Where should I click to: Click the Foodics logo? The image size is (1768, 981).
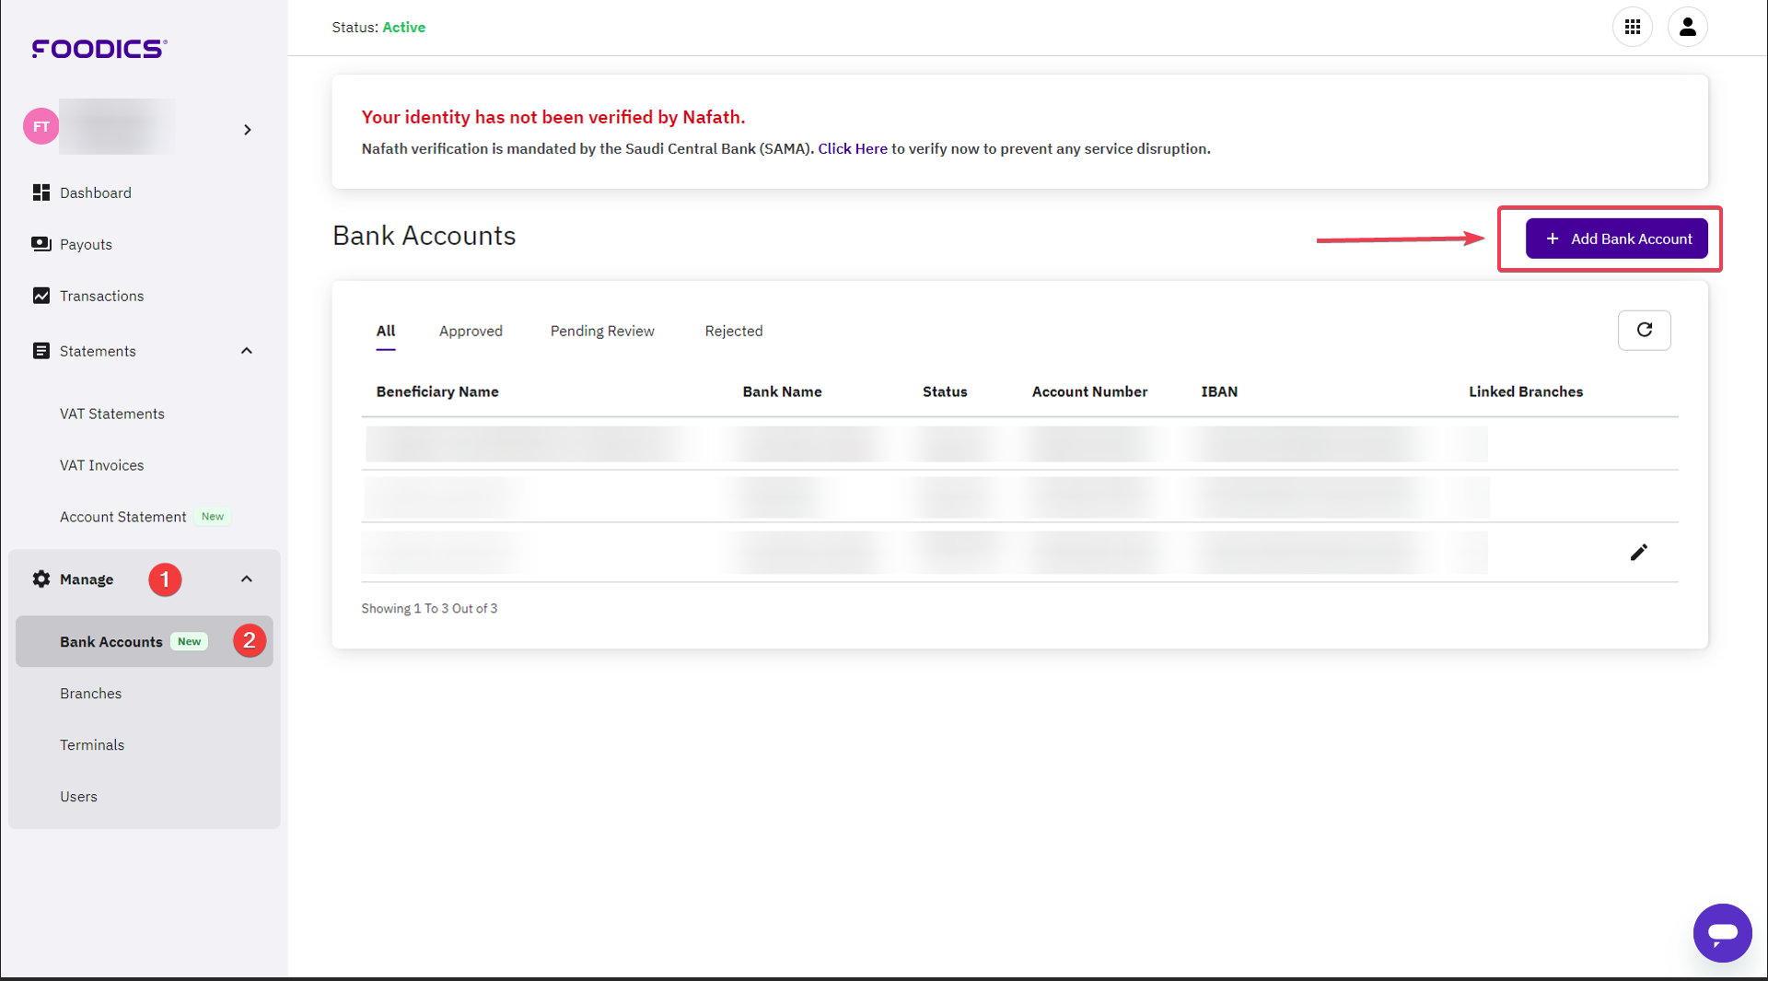(99, 49)
